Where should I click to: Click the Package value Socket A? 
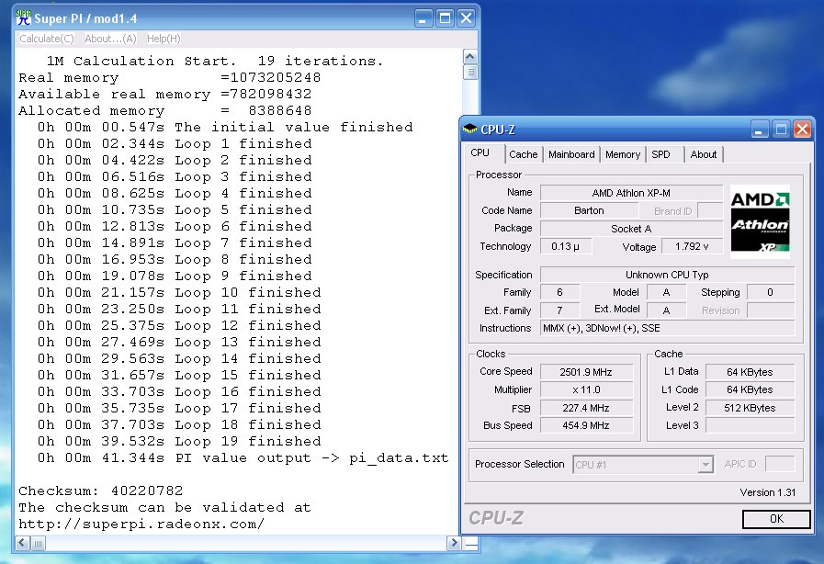631,229
